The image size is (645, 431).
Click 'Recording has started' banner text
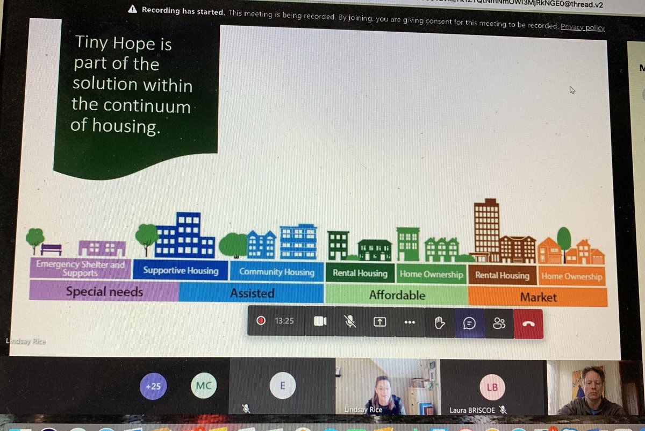(183, 10)
